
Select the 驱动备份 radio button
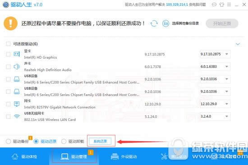[8, 141]
